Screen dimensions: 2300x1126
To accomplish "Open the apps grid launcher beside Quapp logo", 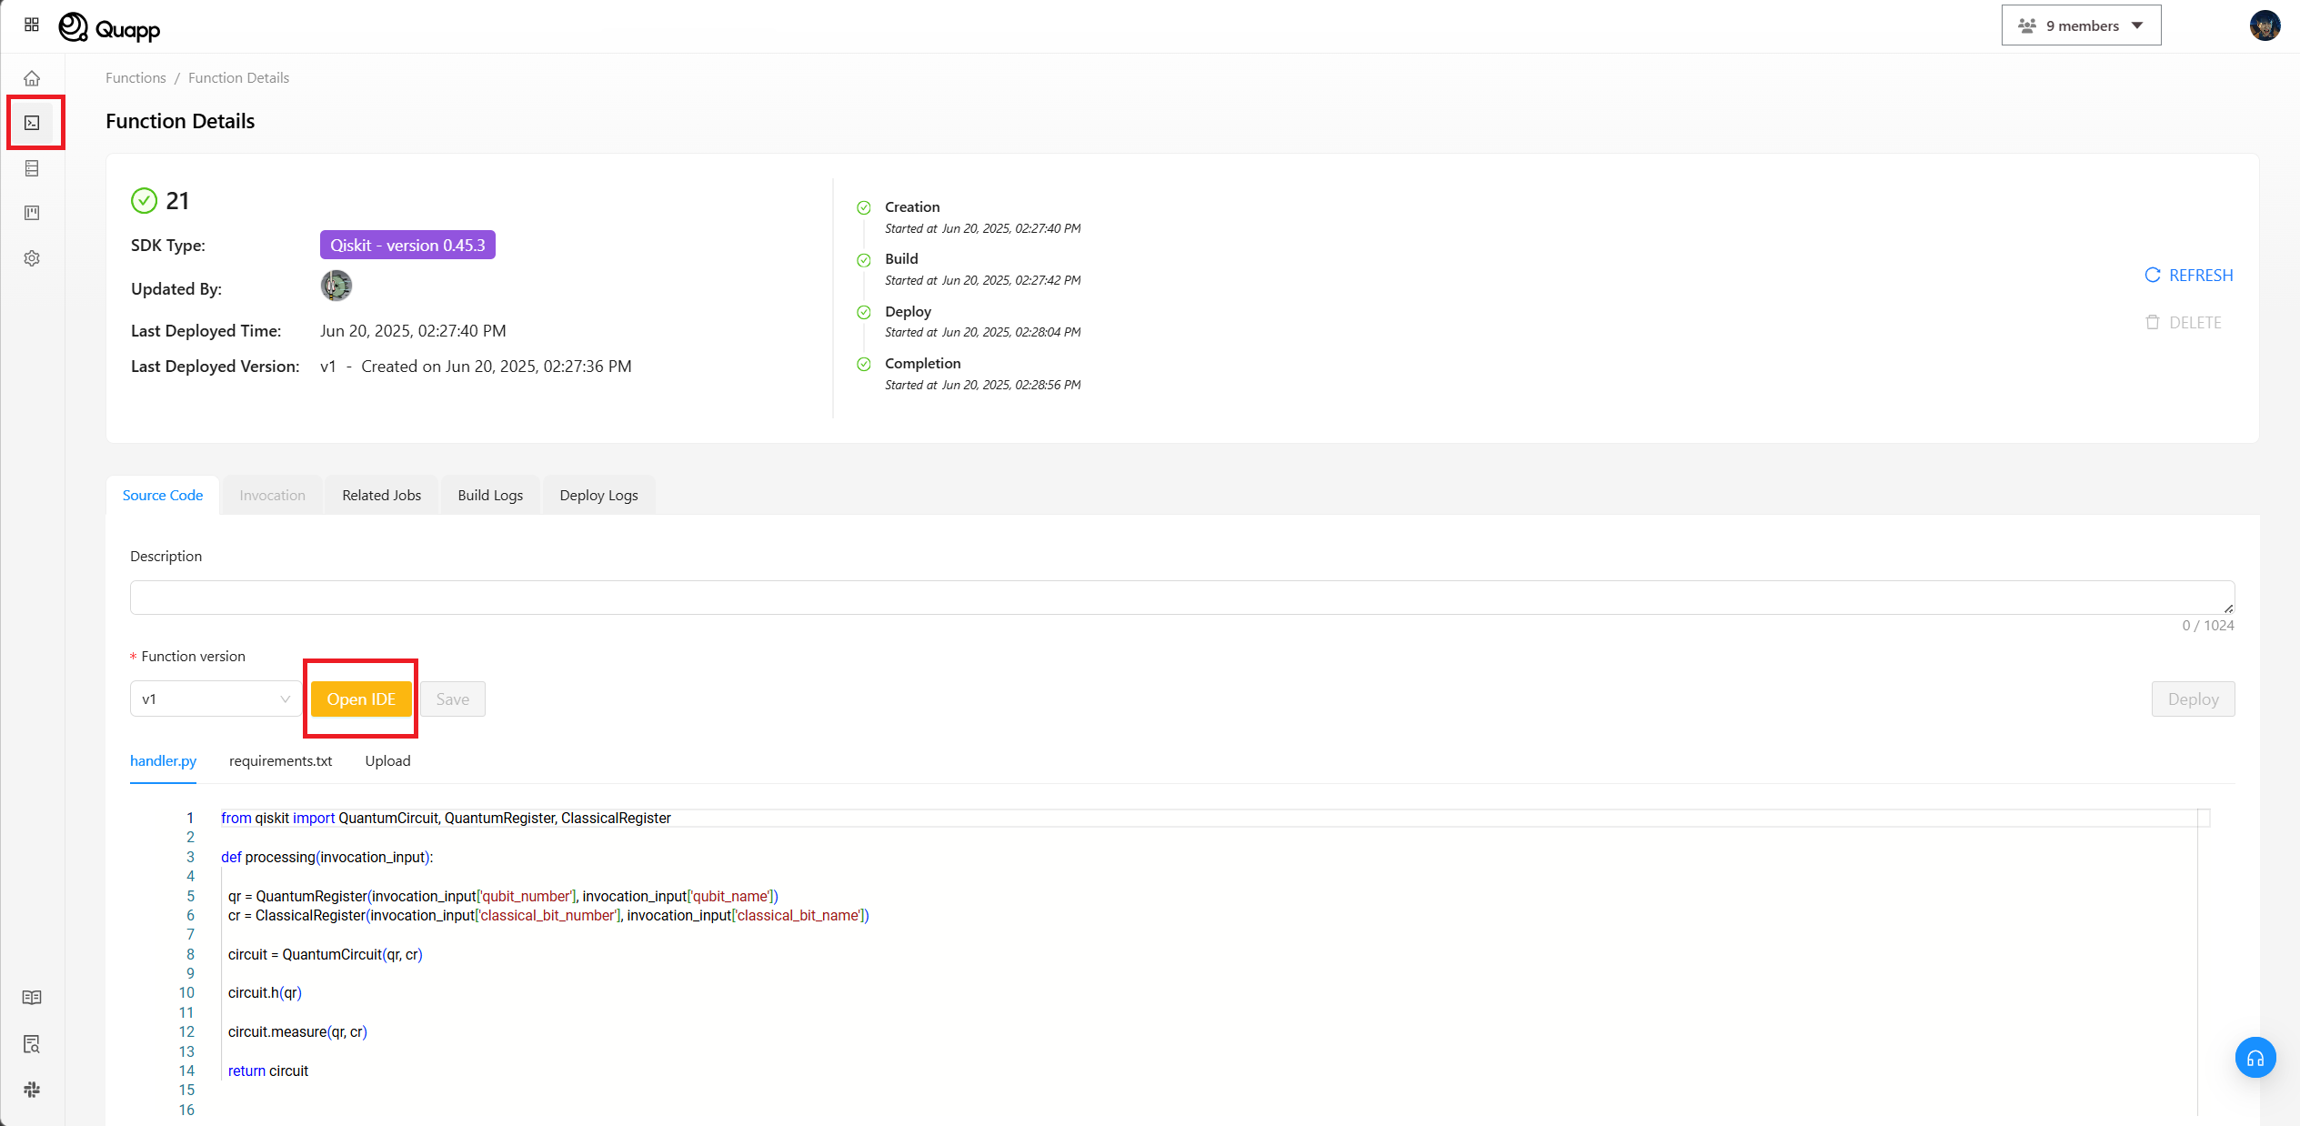I will [31, 25].
